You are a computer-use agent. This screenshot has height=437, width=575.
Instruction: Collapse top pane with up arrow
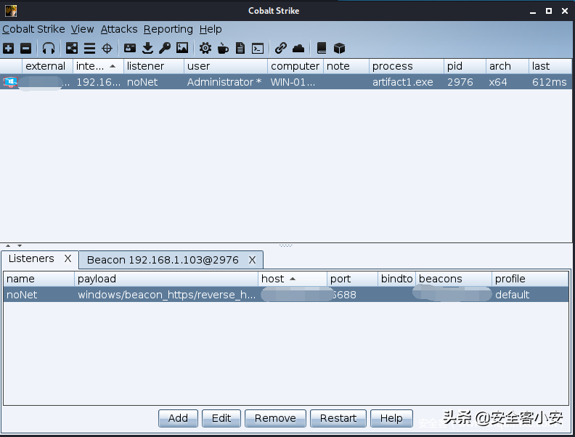click(x=8, y=245)
